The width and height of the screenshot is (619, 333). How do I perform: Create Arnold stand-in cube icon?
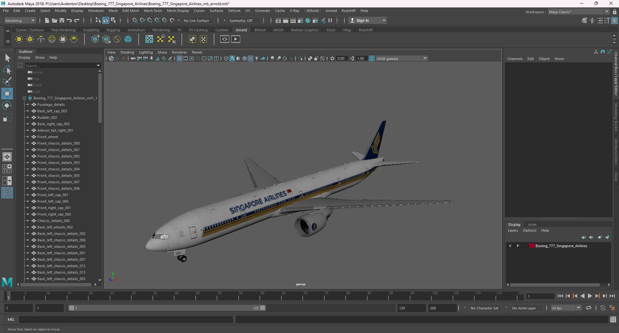[95, 39]
